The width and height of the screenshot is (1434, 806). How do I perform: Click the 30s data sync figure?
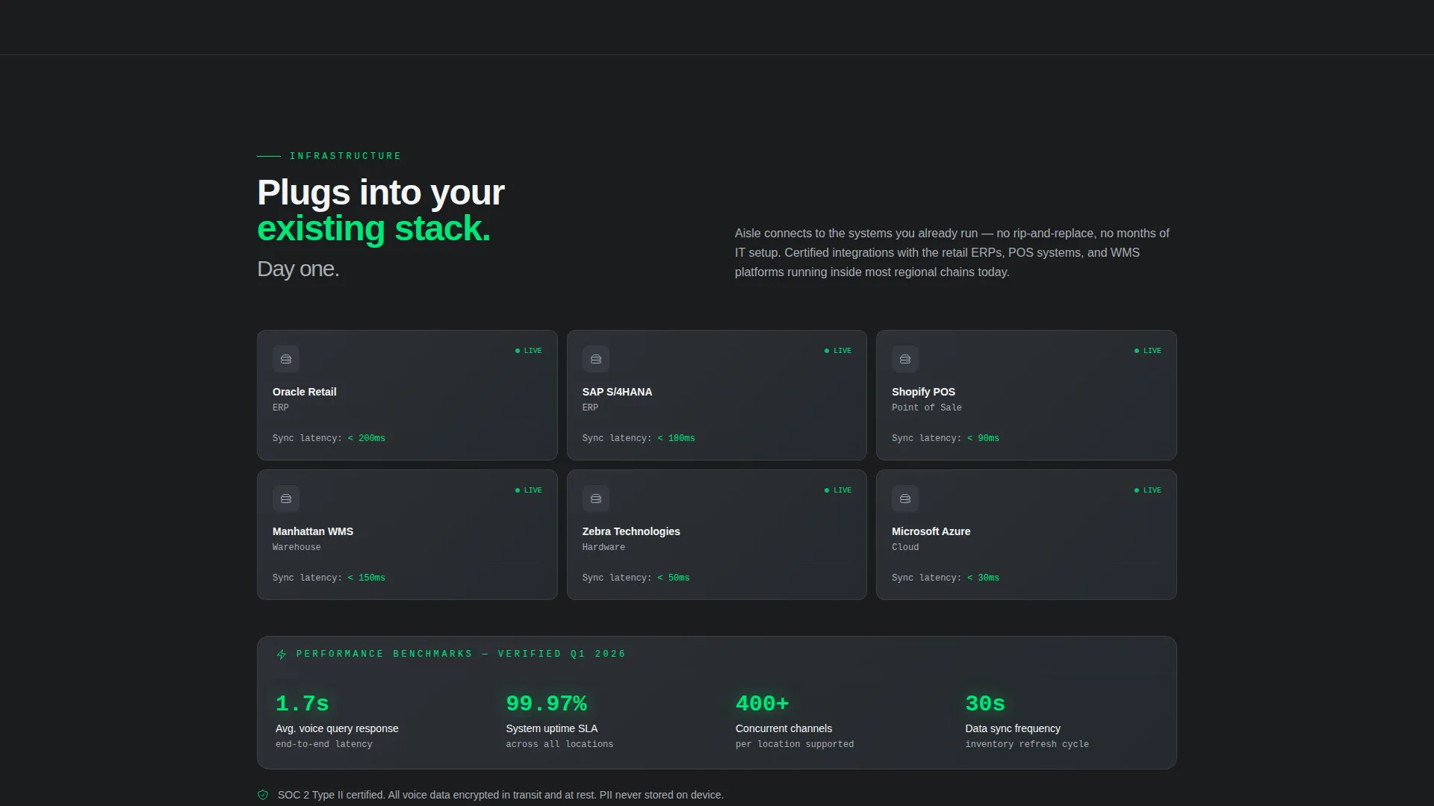tap(985, 704)
